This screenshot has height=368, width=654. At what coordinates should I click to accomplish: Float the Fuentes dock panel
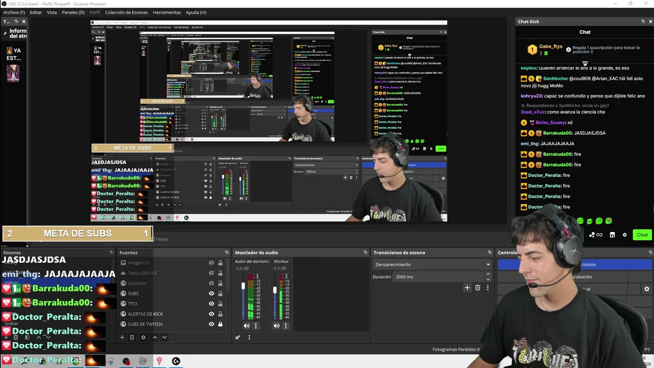pos(227,252)
